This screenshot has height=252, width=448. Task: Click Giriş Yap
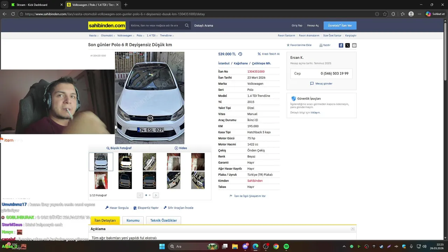(297, 26)
